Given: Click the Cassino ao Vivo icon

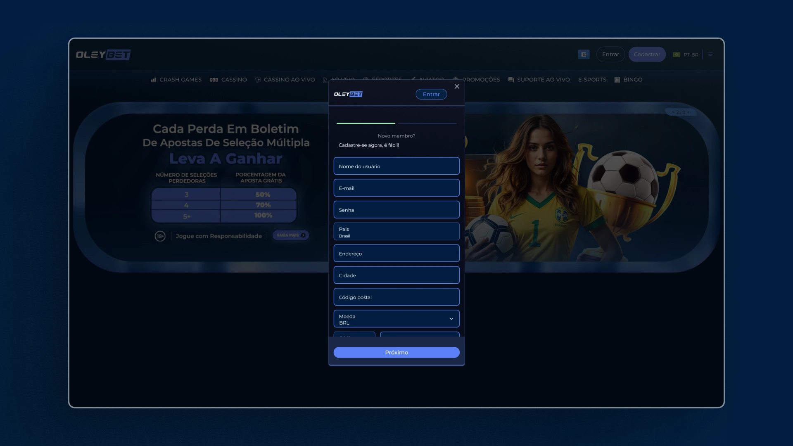Looking at the screenshot, I should 258,80.
